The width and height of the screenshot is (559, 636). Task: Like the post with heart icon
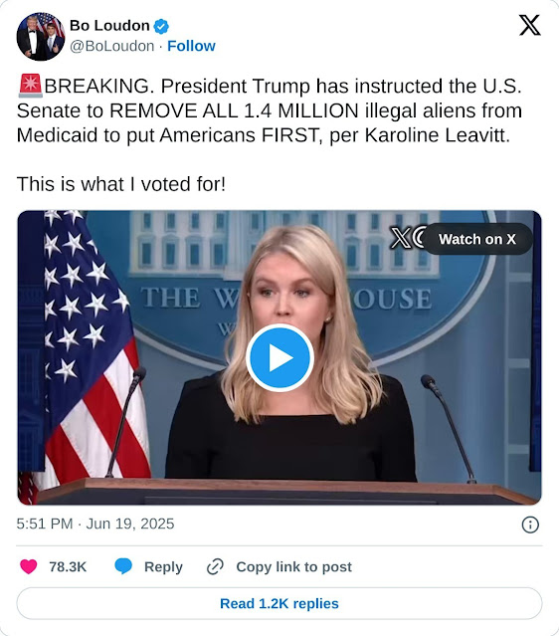(x=29, y=566)
